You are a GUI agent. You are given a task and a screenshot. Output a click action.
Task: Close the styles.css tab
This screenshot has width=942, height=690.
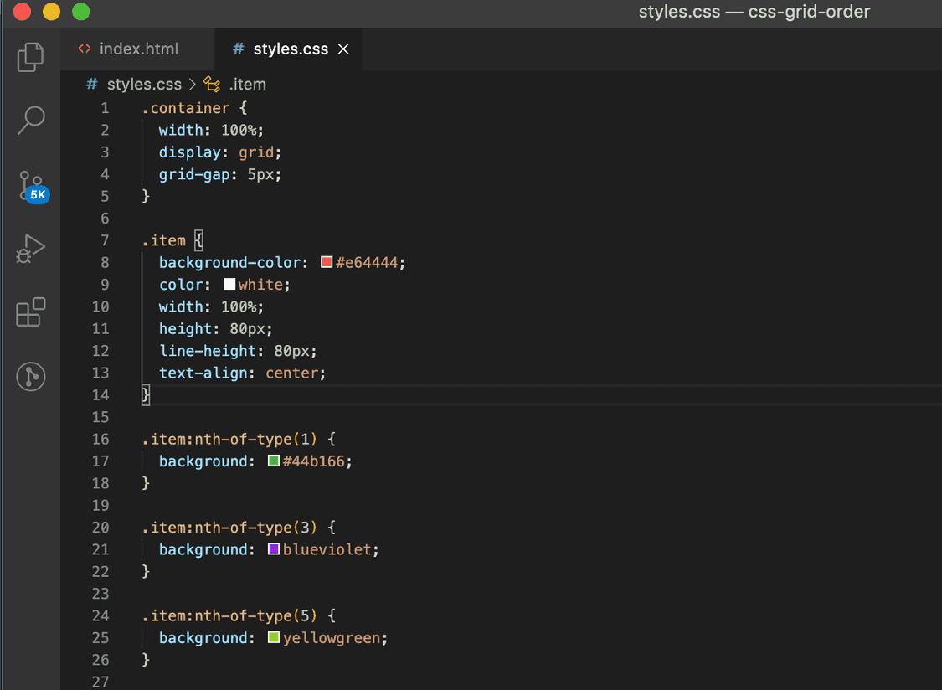[x=342, y=49]
